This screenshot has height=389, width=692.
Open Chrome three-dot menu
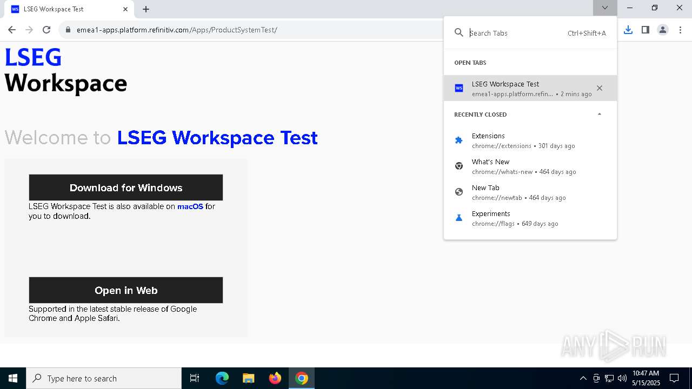point(680,30)
